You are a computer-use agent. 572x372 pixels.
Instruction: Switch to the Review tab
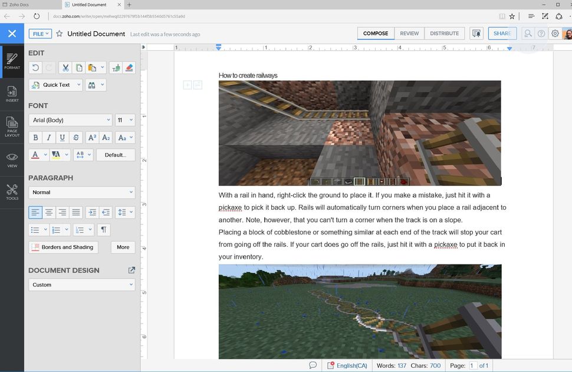coord(409,34)
